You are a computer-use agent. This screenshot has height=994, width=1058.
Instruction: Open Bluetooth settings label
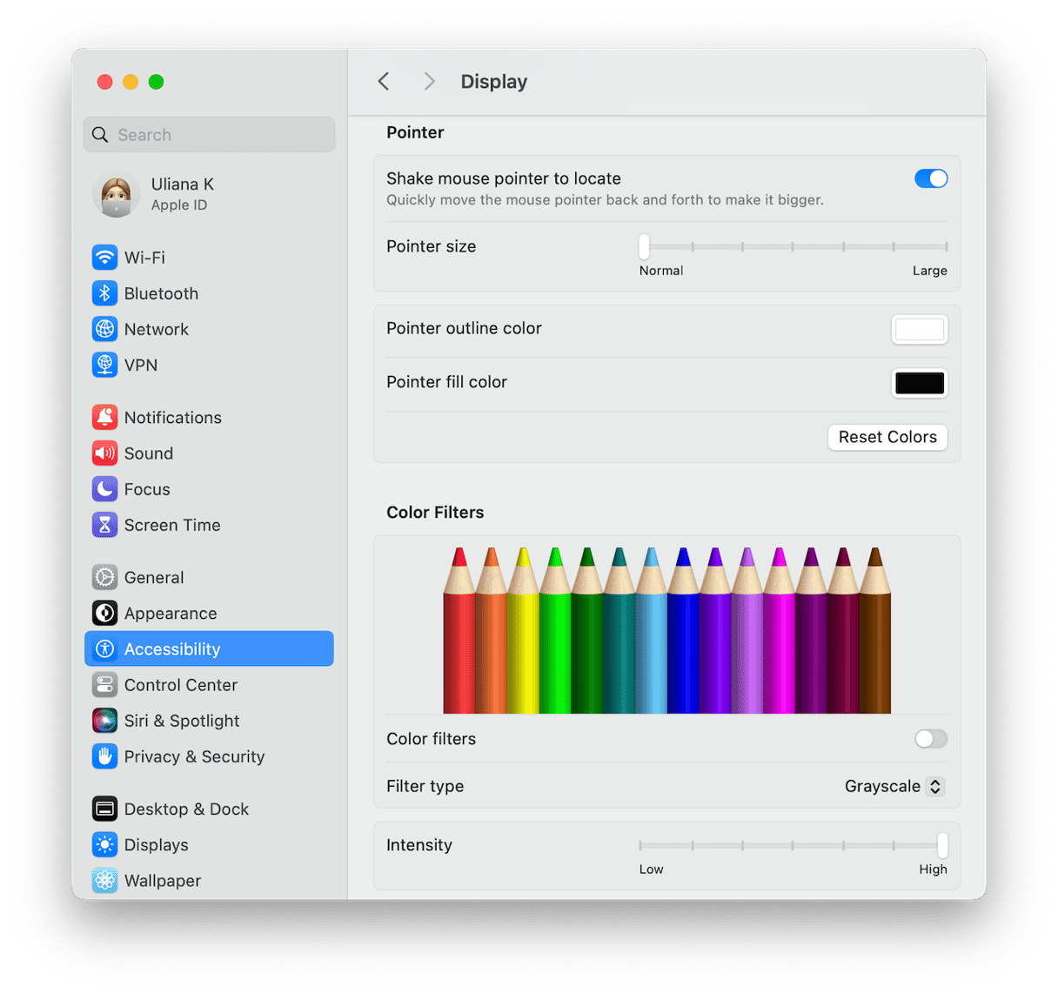[161, 293]
